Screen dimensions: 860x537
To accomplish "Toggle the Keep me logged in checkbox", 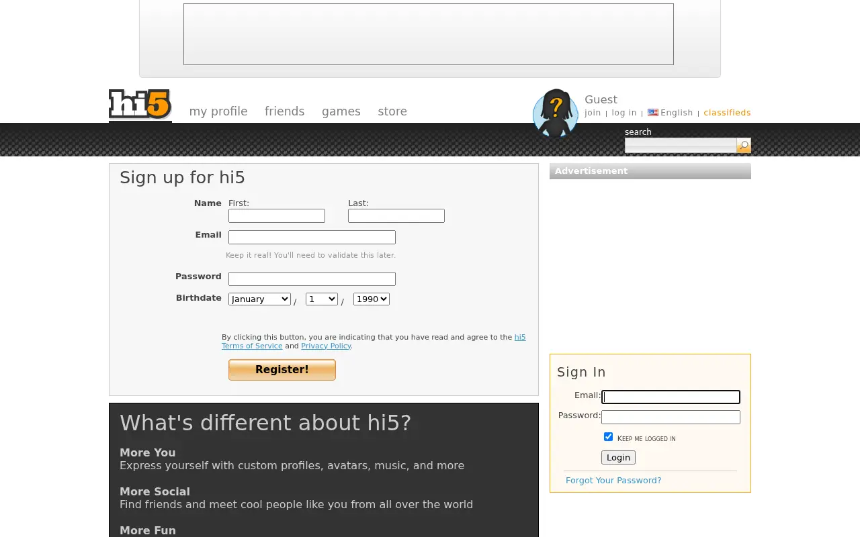I will [608, 437].
